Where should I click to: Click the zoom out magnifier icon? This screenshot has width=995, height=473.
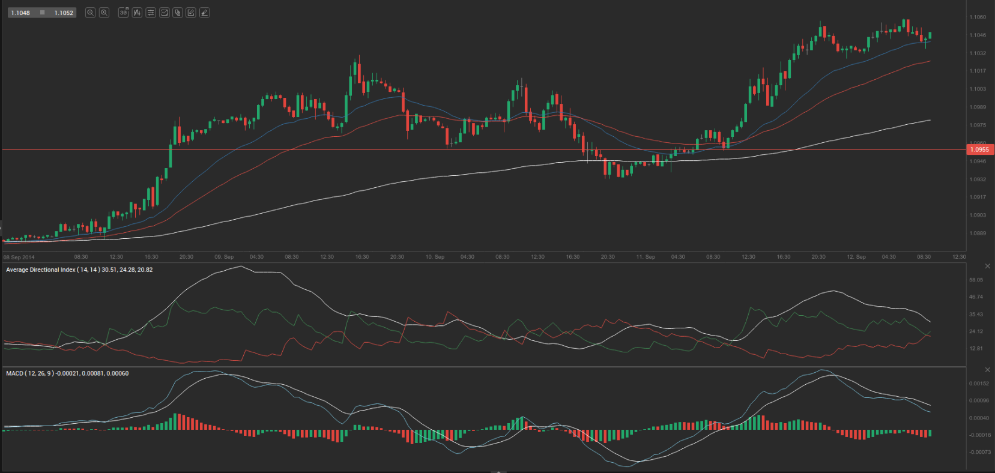tap(90, 13)
